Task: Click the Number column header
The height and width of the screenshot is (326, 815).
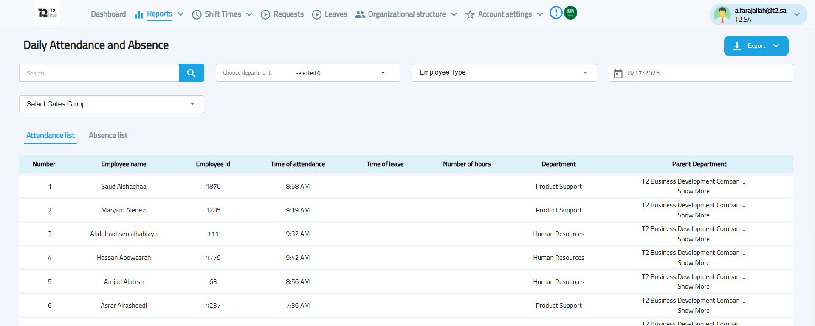Action: pos(44,164)
